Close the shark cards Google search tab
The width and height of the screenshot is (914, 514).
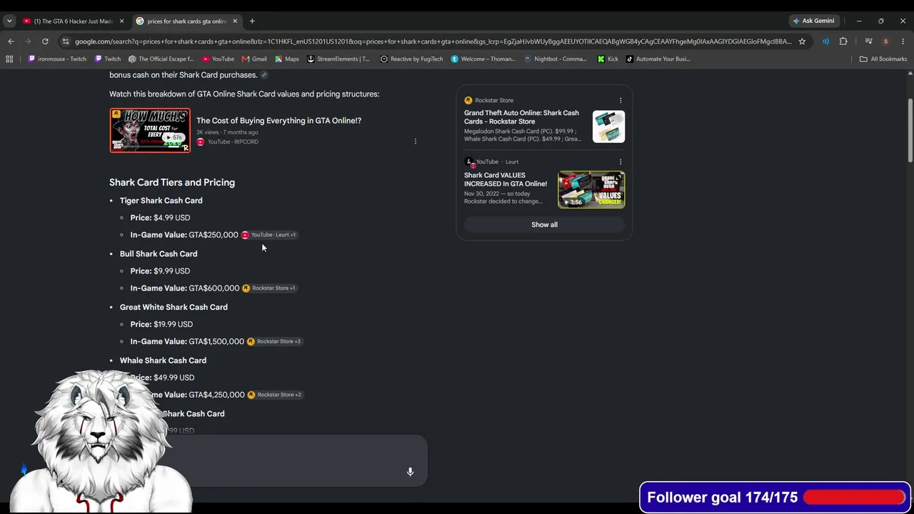(x=235, y=21)
